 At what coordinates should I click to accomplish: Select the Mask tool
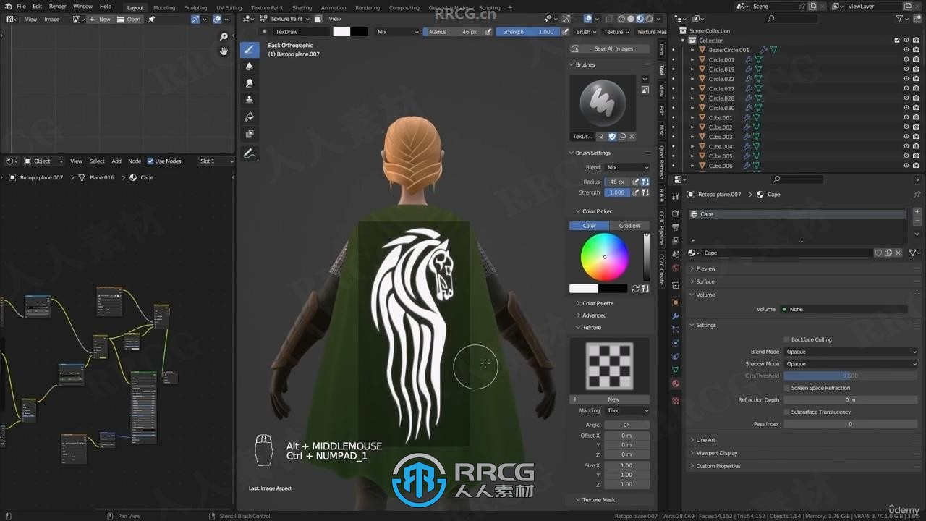(250, 134)
